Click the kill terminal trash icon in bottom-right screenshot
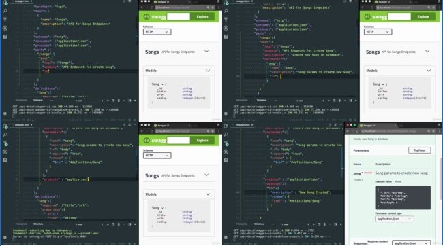 coord(324,224)
